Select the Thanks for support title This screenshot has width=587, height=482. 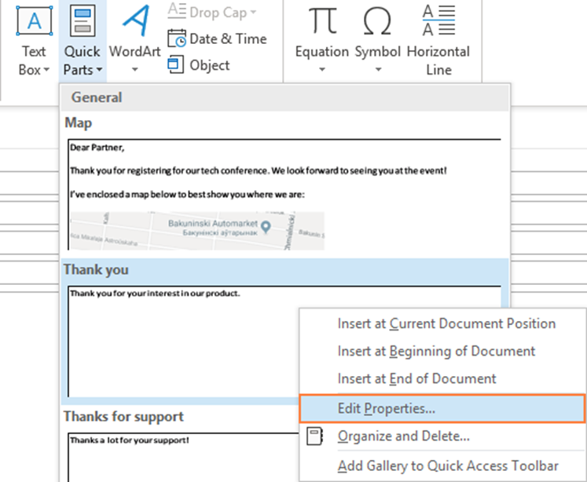pyautogui.click(x=123, y=417)
